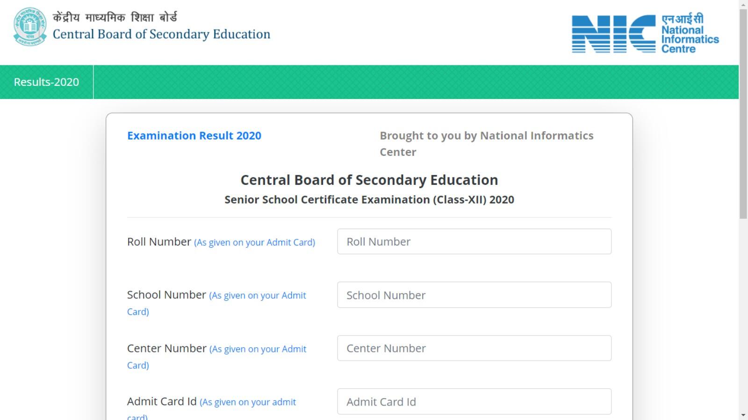
Task: Click the NIC striped logo
Action: [x=613, y=34]
